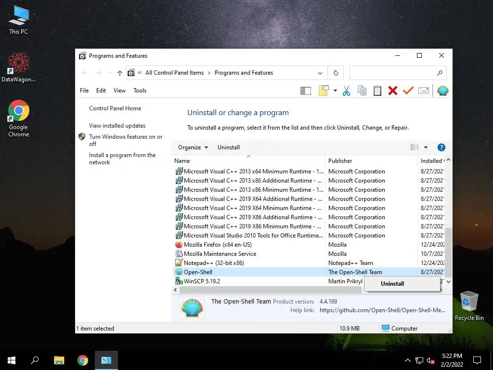Viewport: 493px width, 370px height.
Task: Click the vertical scrollbar up arrow of program list
Action: (x=448, y=160)
